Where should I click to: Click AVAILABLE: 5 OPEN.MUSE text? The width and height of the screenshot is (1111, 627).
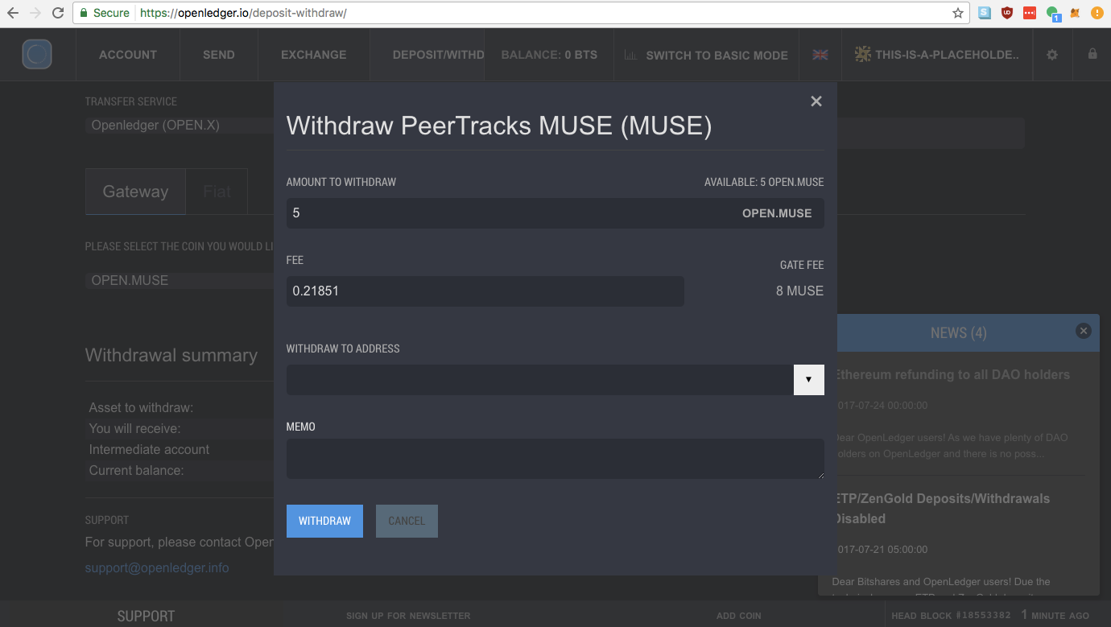pyautogui.click(x=764, y=183)
